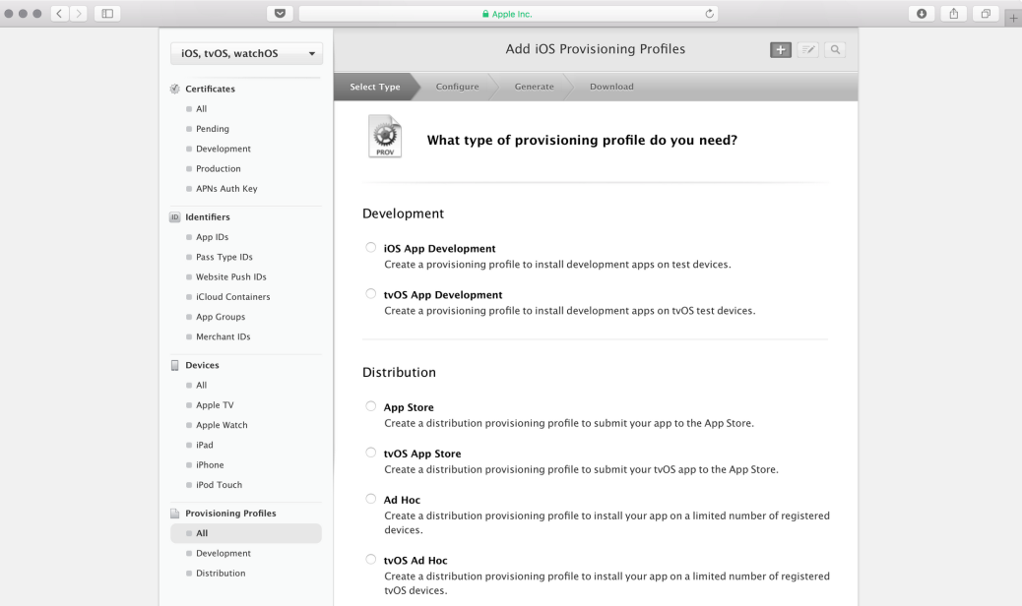Click the Download step tab
Image resolution: width=1022 pixels, height=606 pixels.
(611, 87)
